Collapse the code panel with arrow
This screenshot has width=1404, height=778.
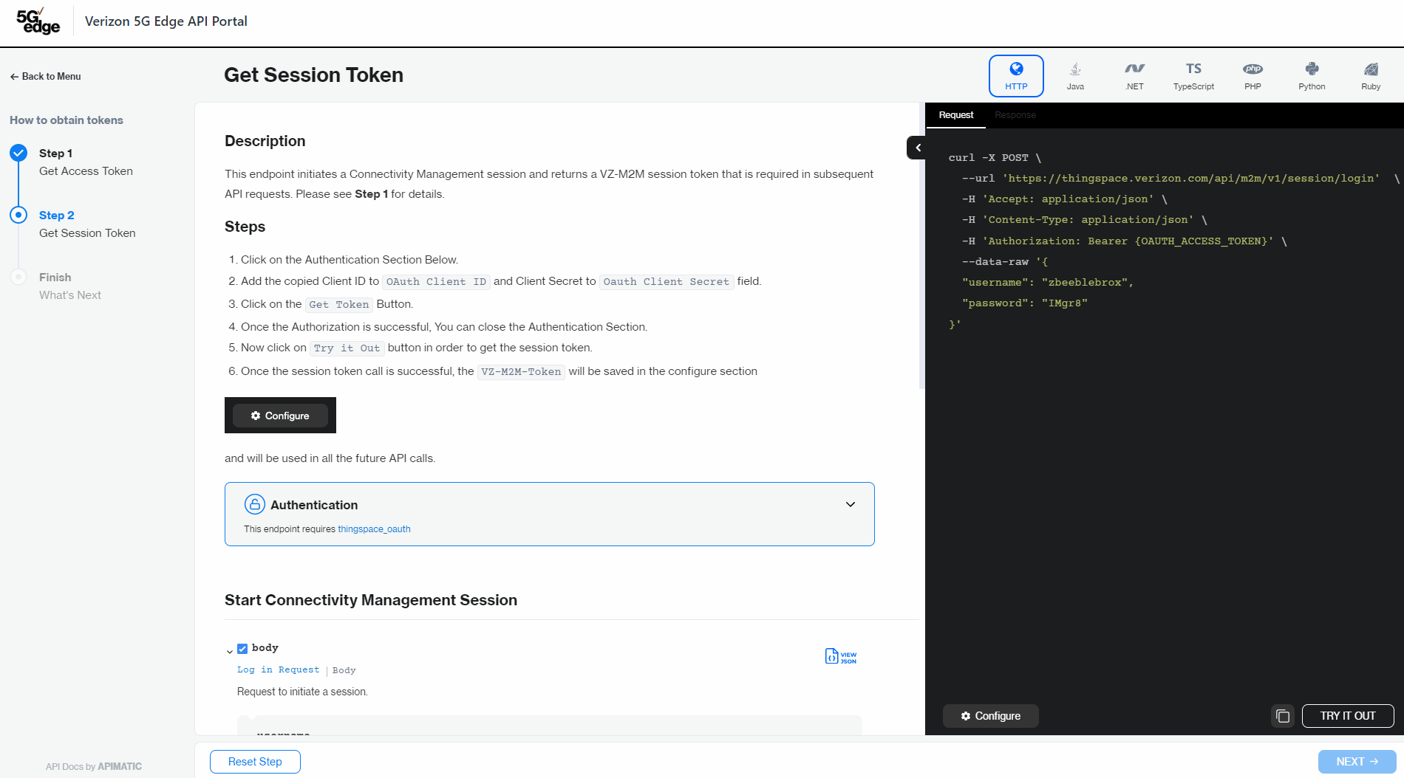coord(917,148)
